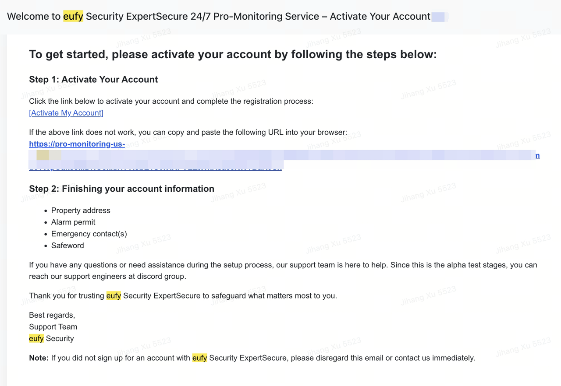Click the Step 2 account information heading
The width and height of the screenshot is (561, 386).
pos(121,189)
